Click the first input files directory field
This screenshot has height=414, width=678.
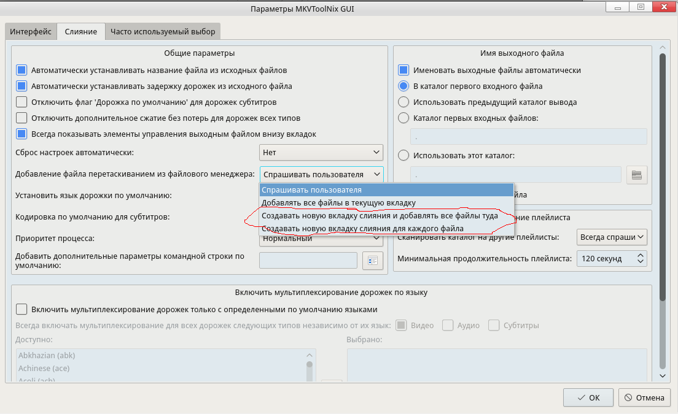click(x=528, y=136)
